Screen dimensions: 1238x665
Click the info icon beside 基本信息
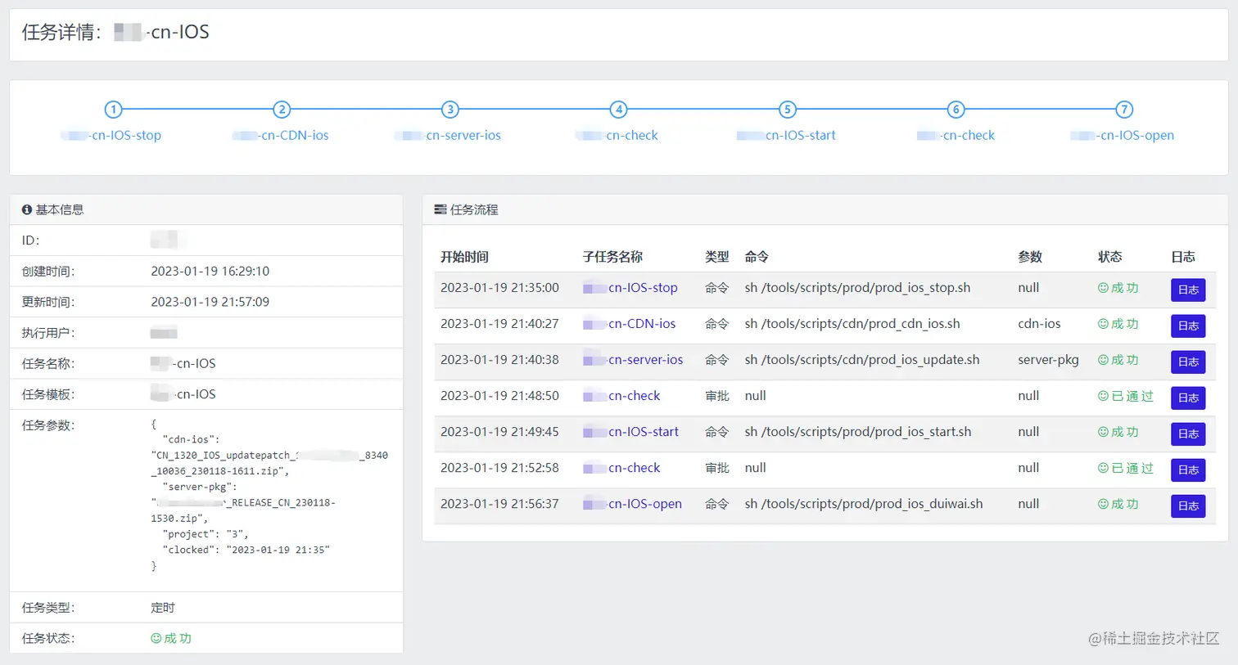tap(27, 210)
